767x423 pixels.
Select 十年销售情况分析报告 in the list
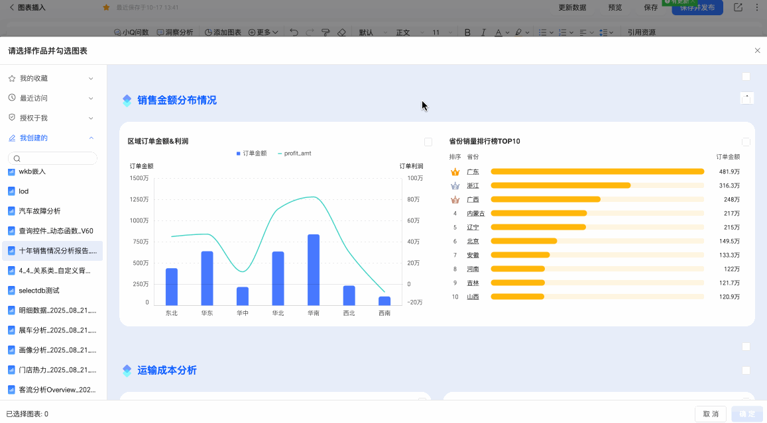click(52, 251)
